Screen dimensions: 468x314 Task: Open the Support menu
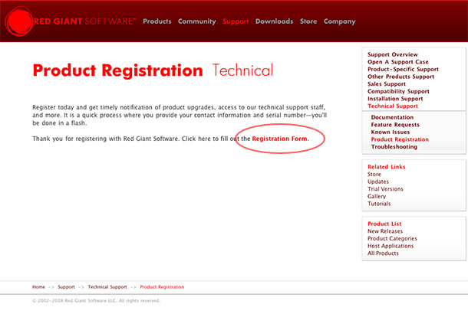[x=236, y=21]
